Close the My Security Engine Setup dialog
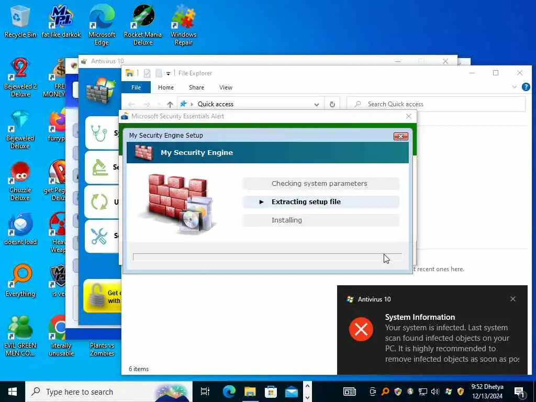Image resolution: width=536 pixels, height=402 pixels. pyautogui.click(x=400, y=137)
